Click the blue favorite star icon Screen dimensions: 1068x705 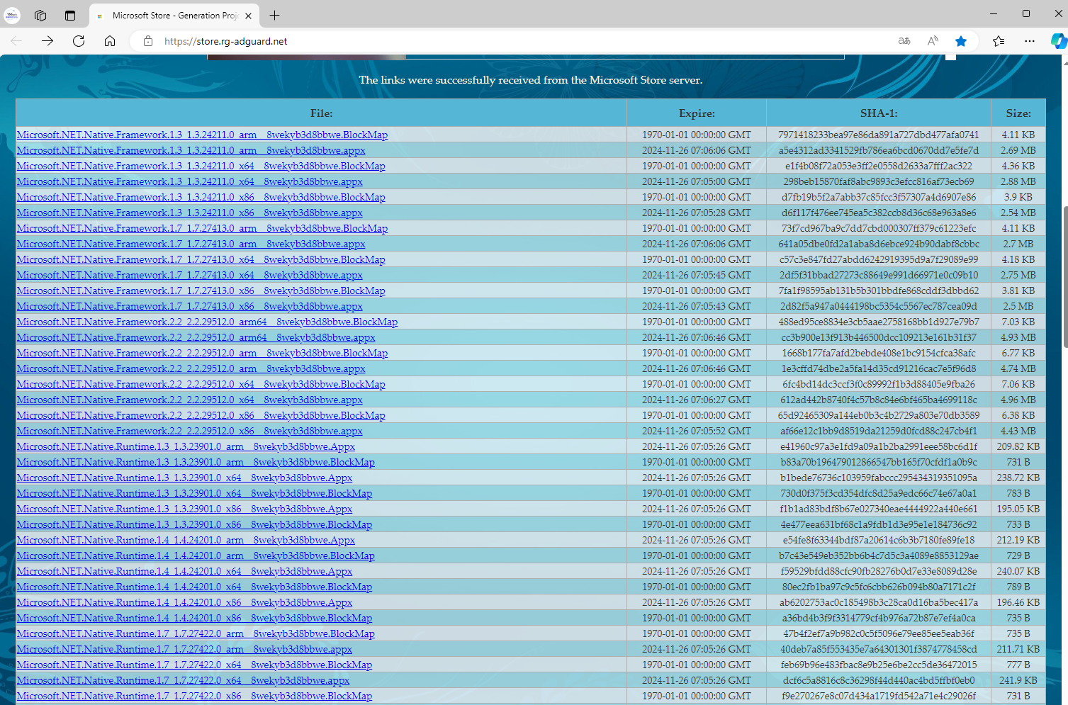point(961,41)
